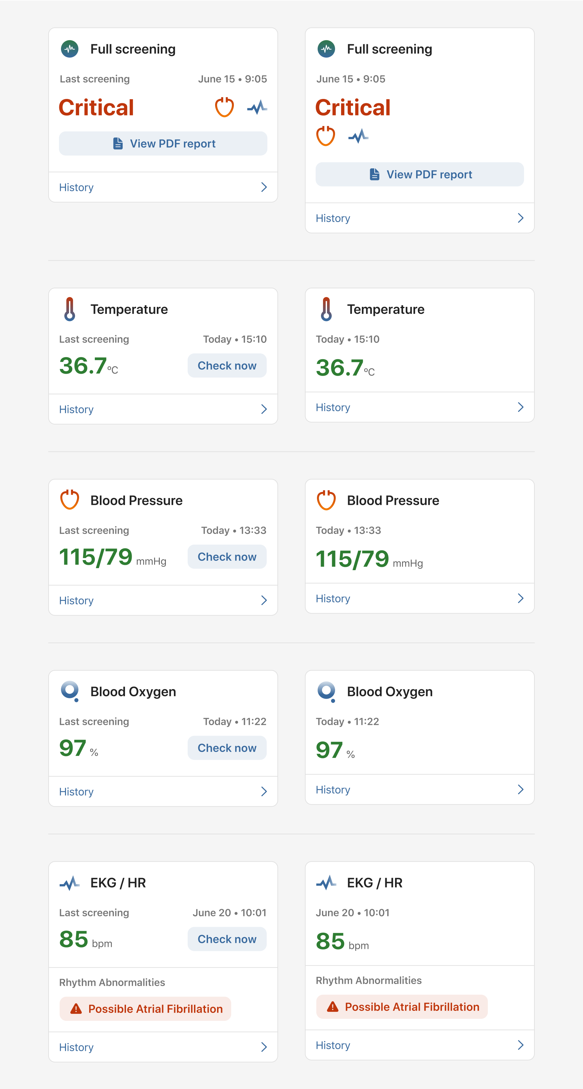
Task: Click the Blood Oxygen title on the right card
Action: click(x=390, y=692)
